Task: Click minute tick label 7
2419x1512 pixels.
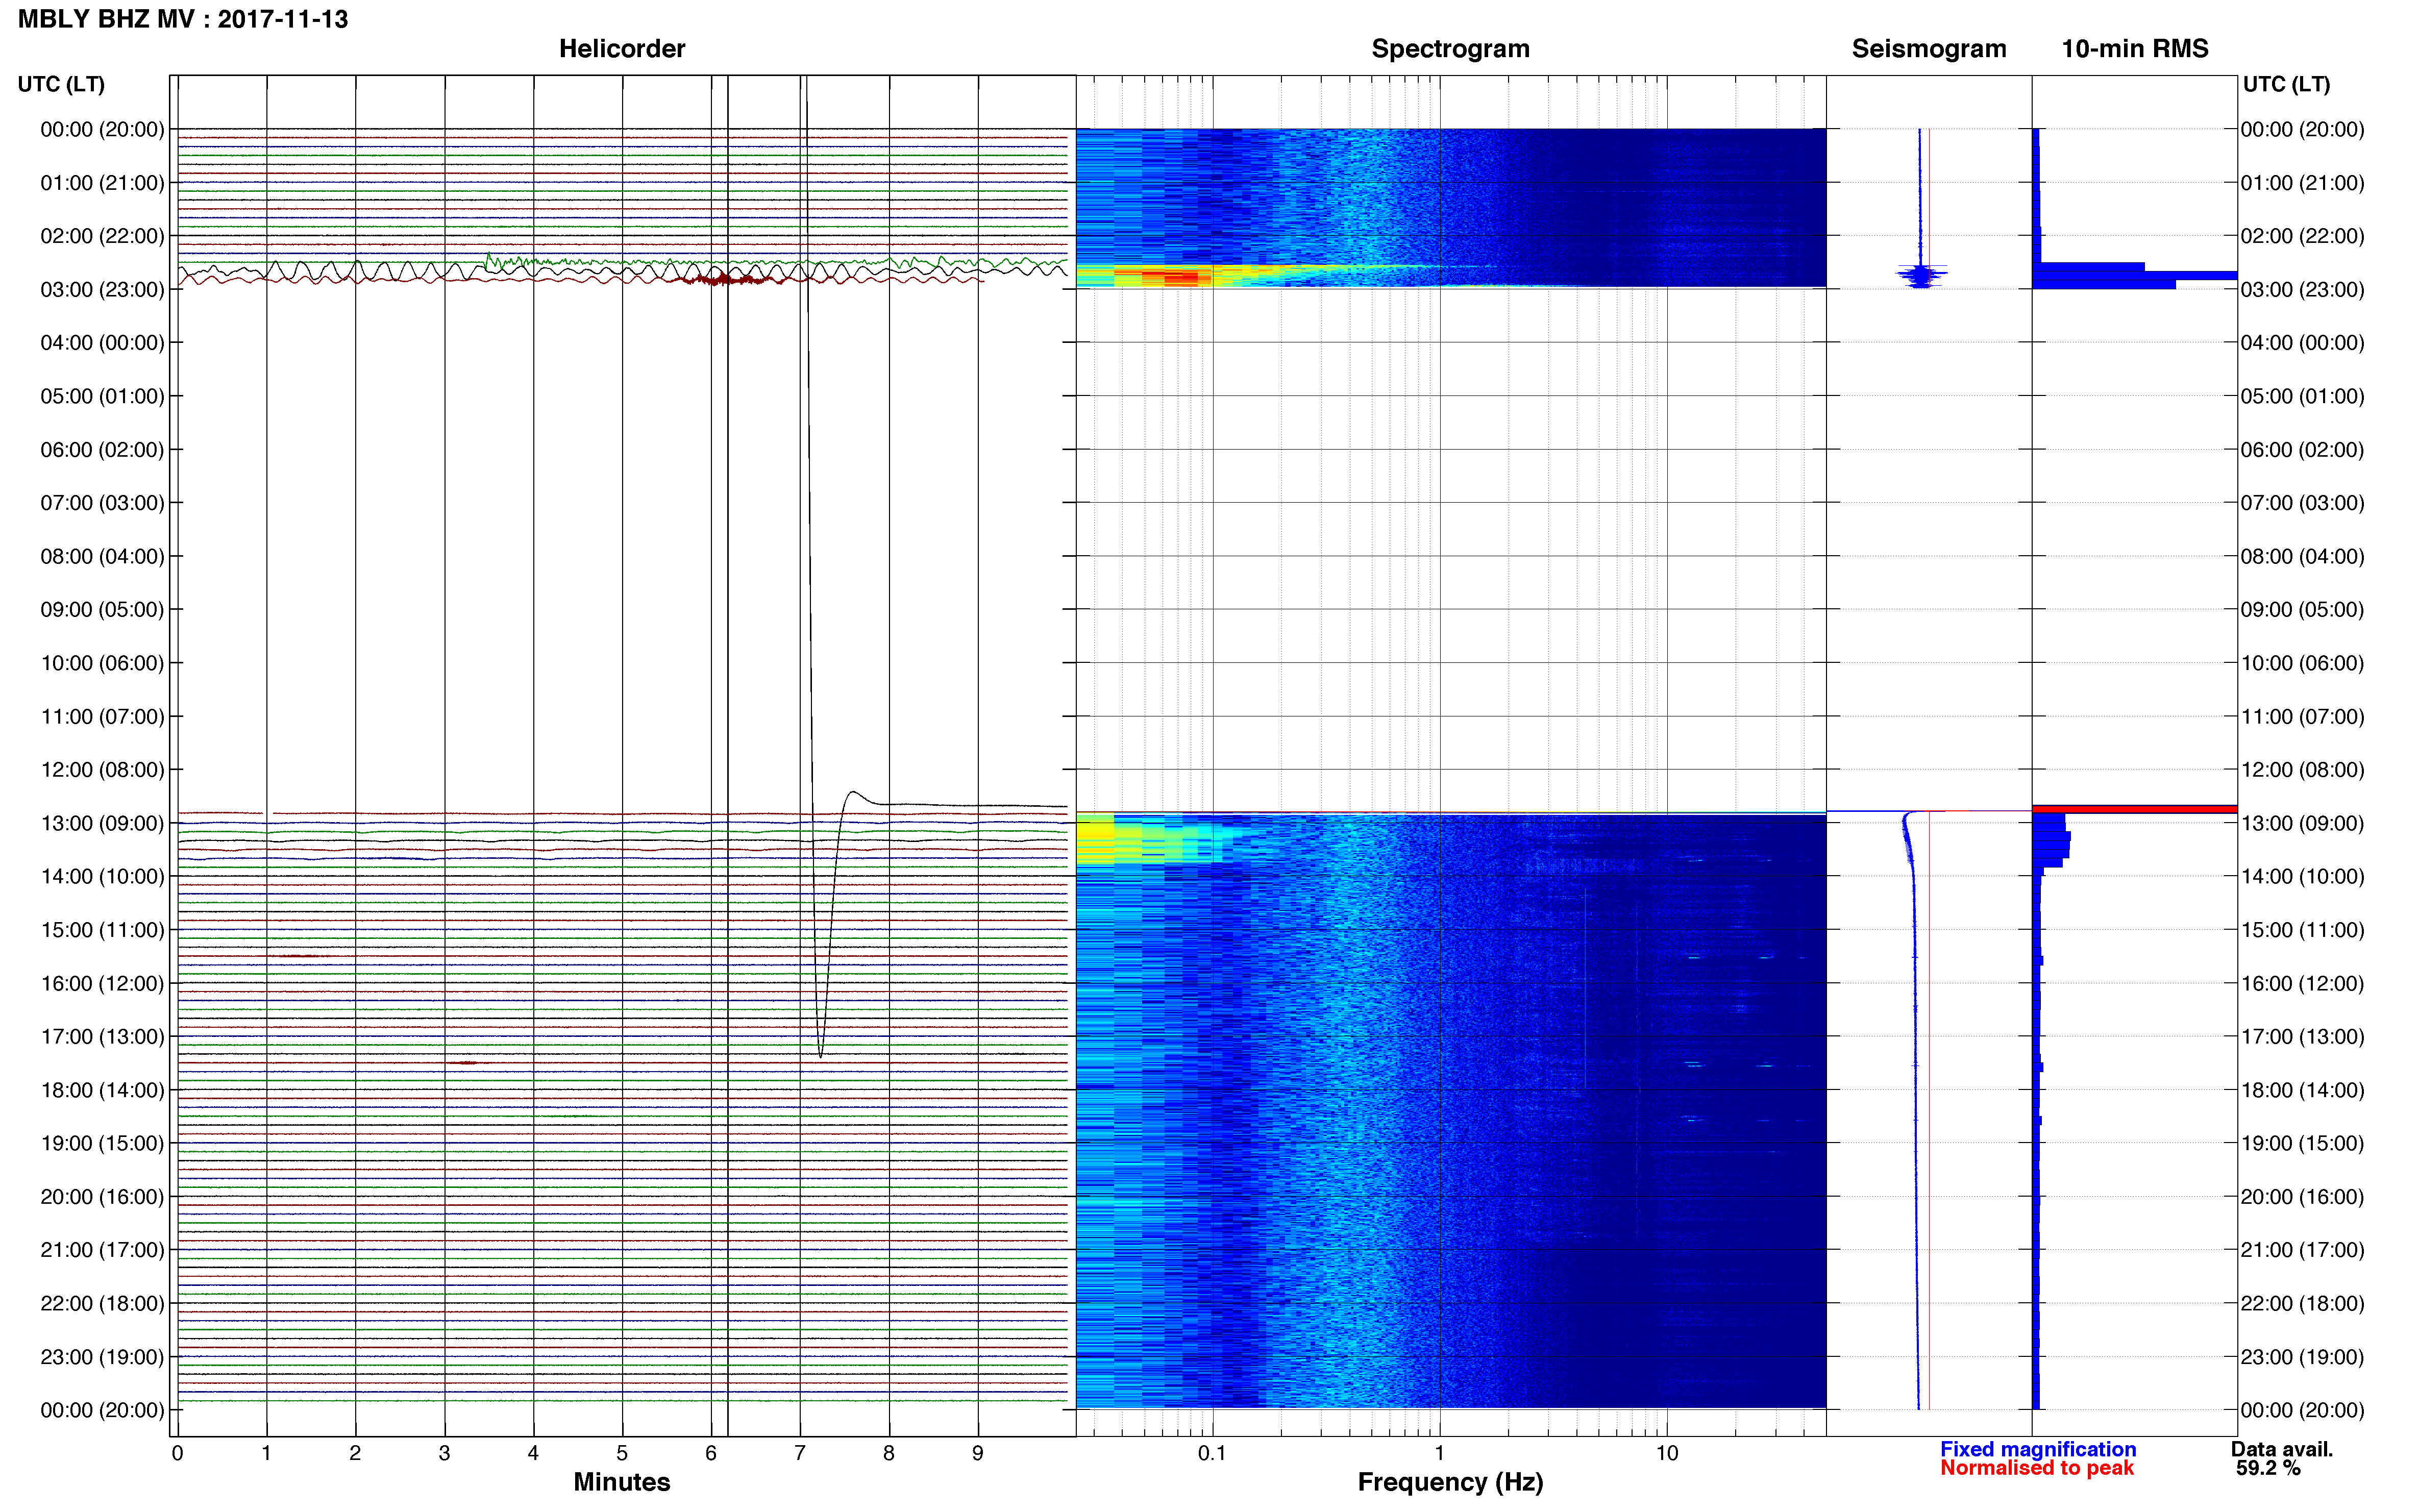Action: pos(800,1453)
